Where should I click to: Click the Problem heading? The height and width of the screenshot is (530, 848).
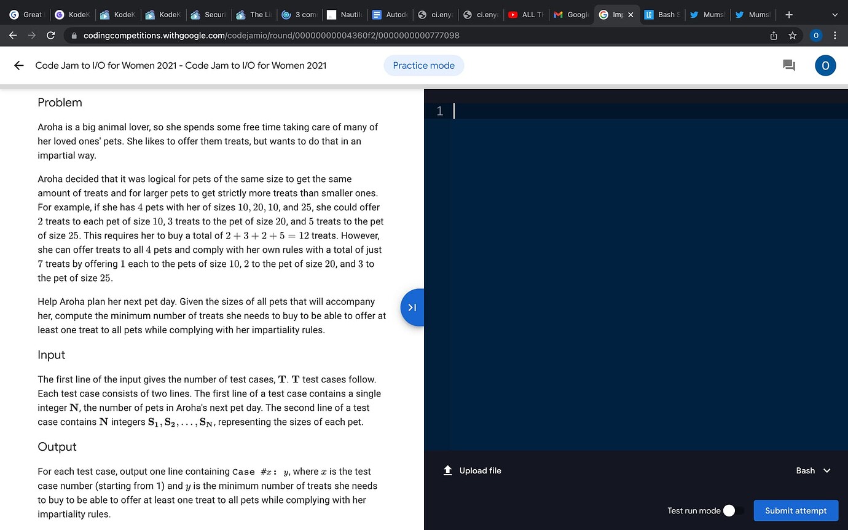(60, 103)
